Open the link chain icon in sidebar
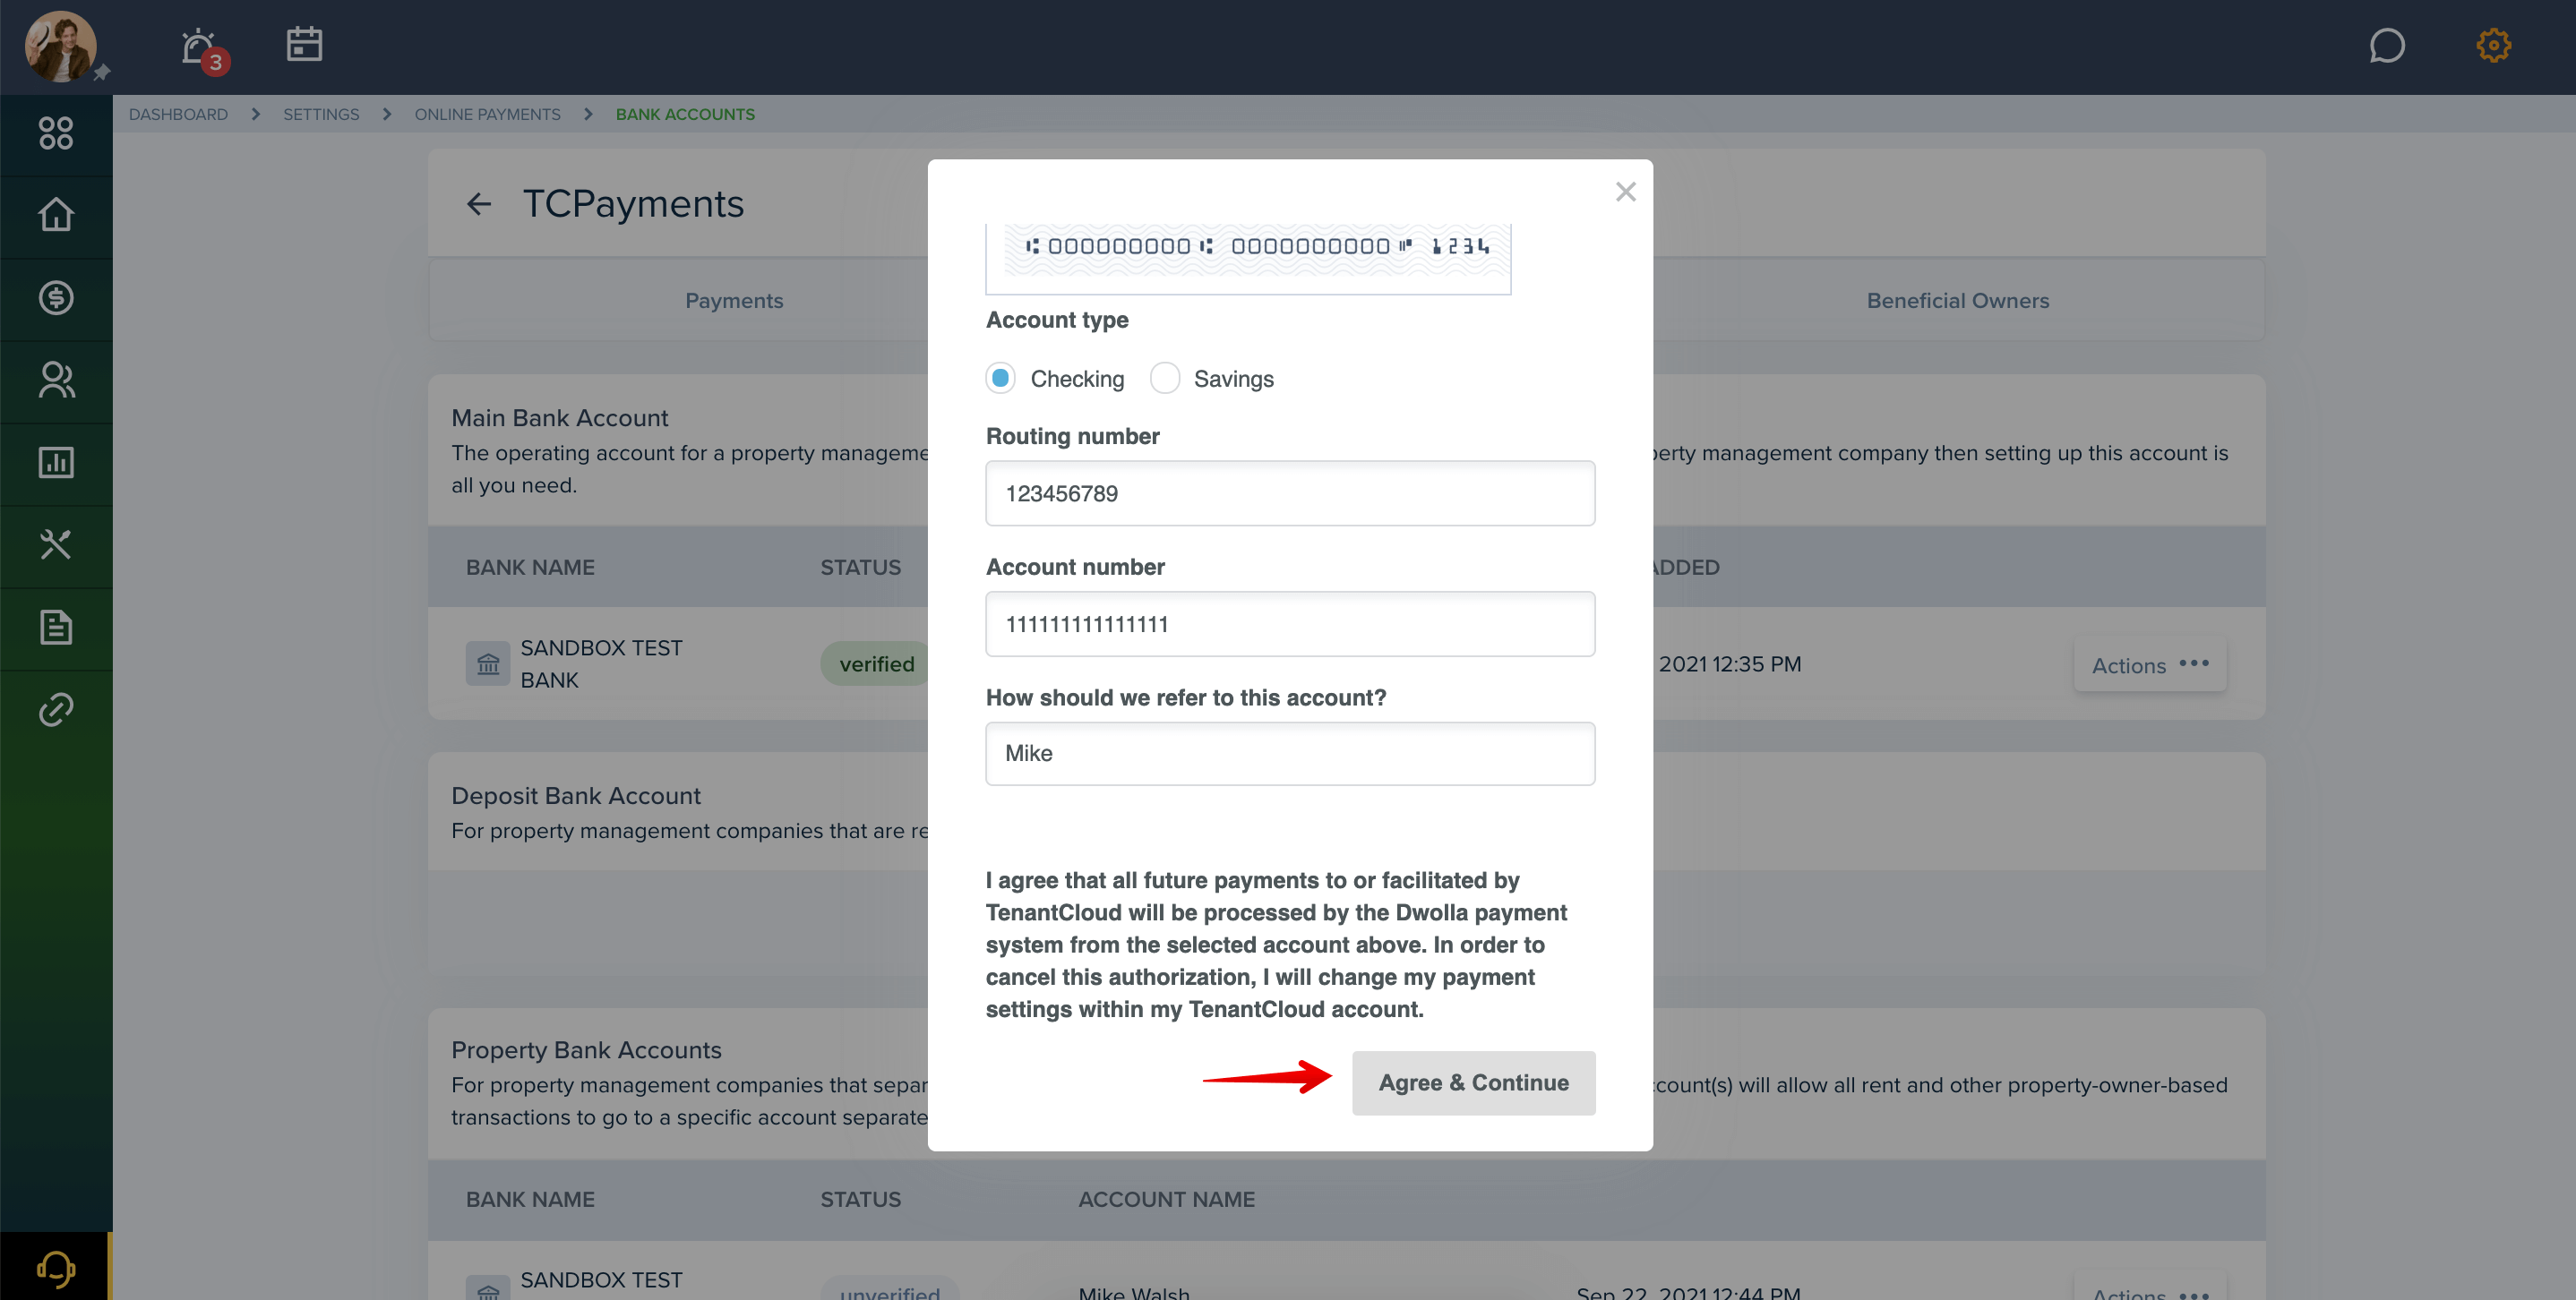The image size is (2576, 1300). 56,709
